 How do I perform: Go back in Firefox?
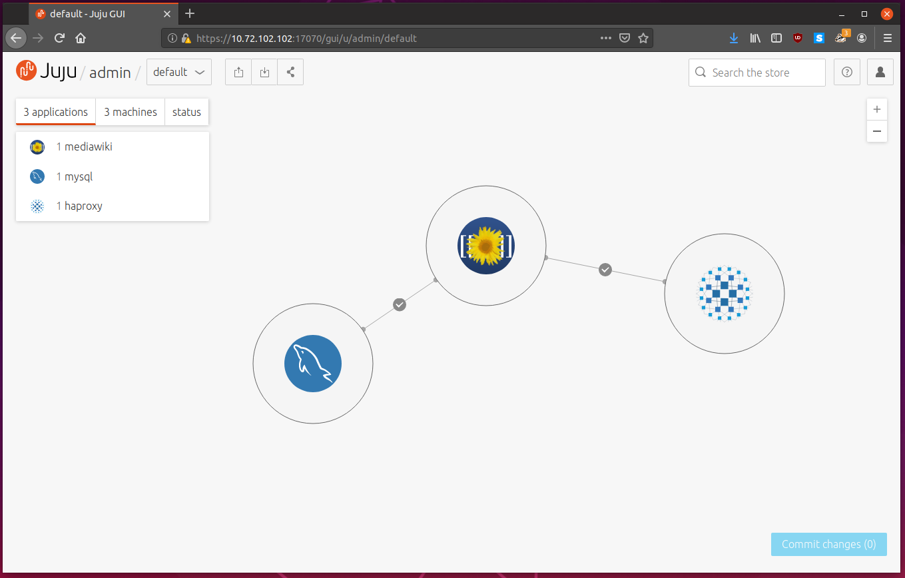(x=17, y=38)
